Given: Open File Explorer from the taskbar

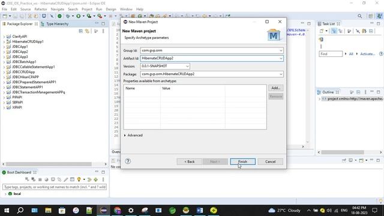Looking at the screenshot, I should [48, 211].
